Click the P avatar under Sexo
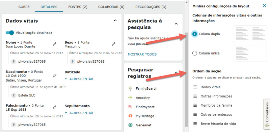 [x=73, y=62]
